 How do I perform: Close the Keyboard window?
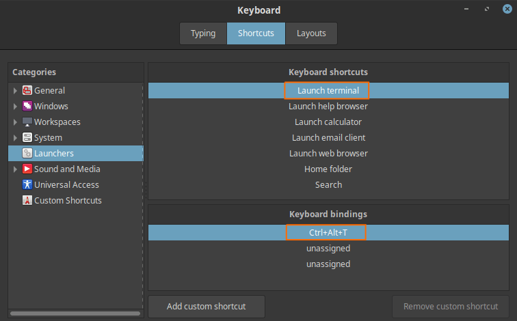coord(507,9)
